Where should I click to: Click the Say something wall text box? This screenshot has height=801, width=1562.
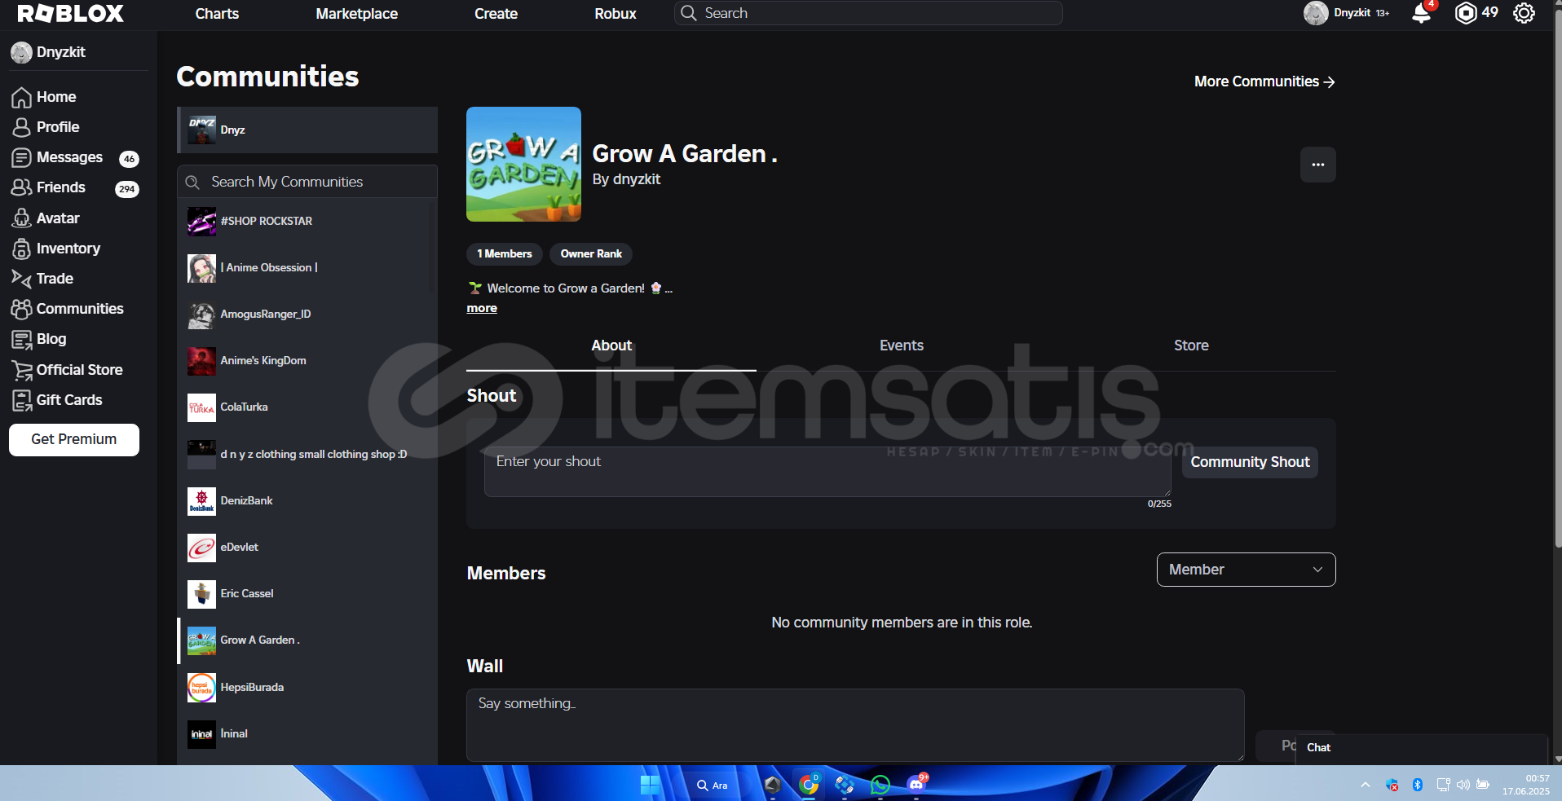[x=855, y=725]
